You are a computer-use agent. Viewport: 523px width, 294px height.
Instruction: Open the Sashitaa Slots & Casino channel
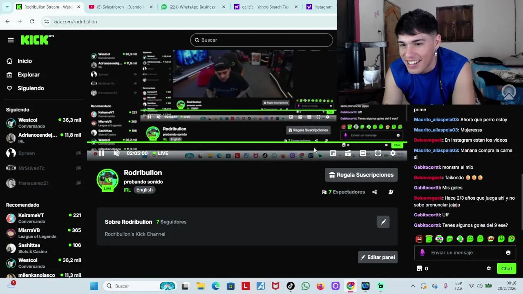click(x=43, y=248)
